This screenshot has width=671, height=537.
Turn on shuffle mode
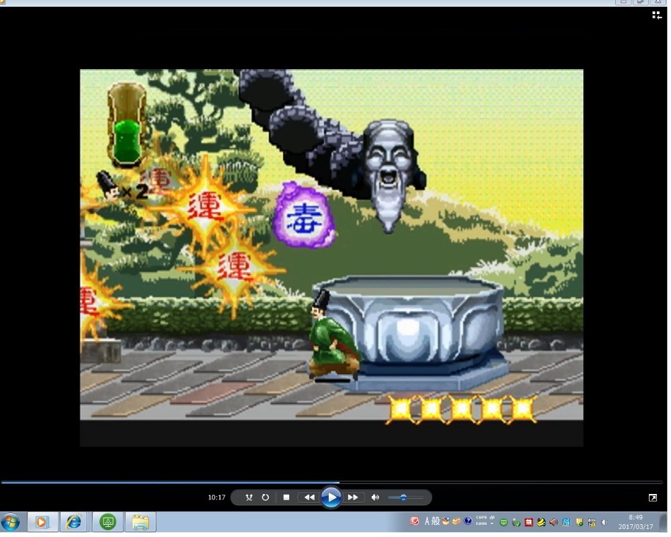(249, 497)
